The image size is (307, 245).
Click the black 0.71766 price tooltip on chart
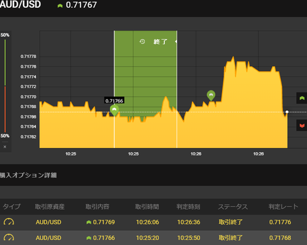point(114,101)
